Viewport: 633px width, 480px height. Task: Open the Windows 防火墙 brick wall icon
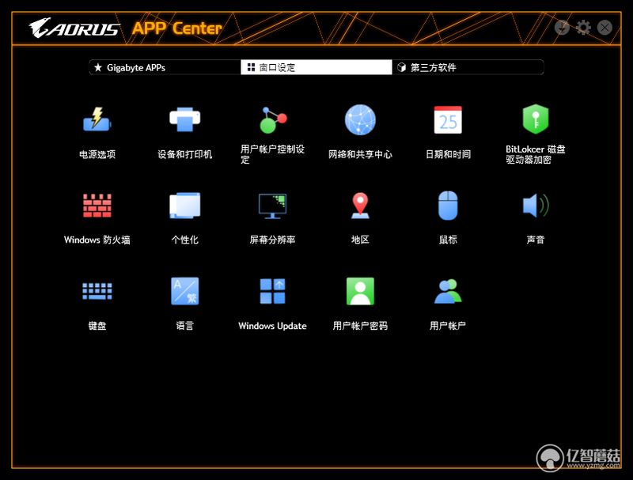(x=97, y=206)
